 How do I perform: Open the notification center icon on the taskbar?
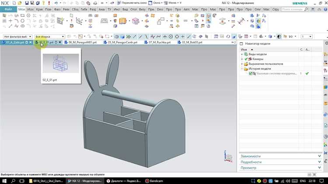pos(321,181)
